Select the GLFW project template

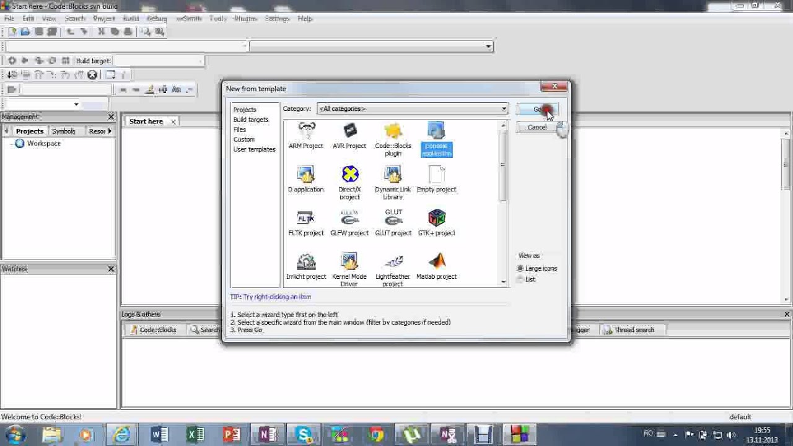pos(349,223)
